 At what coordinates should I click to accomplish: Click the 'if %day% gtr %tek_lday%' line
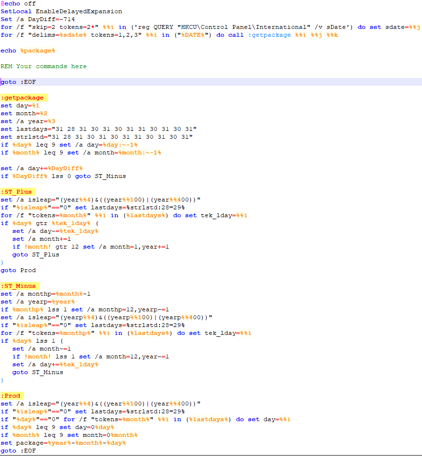pyautogui.click(x=50, y=224)
